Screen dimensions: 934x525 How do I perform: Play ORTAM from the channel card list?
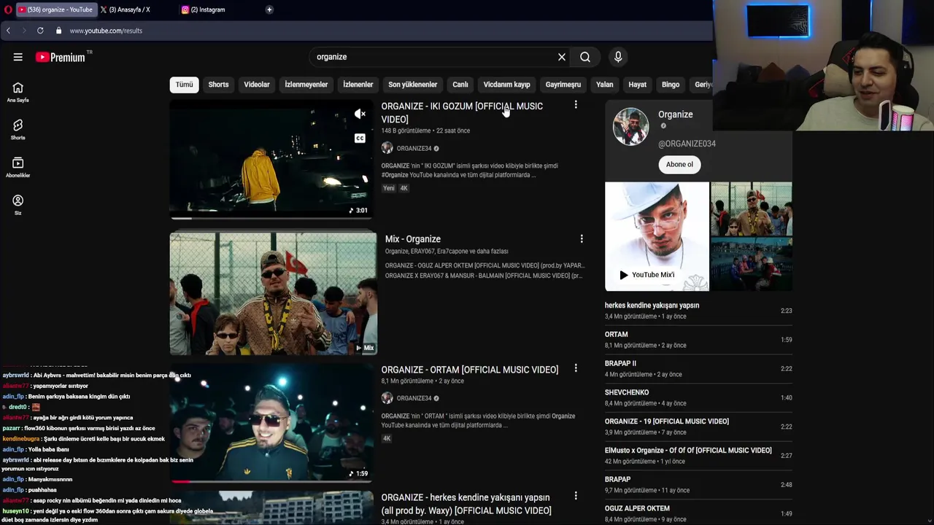pos(698,339)
